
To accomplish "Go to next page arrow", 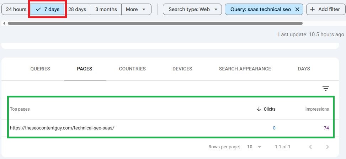I will pos(328,147).
